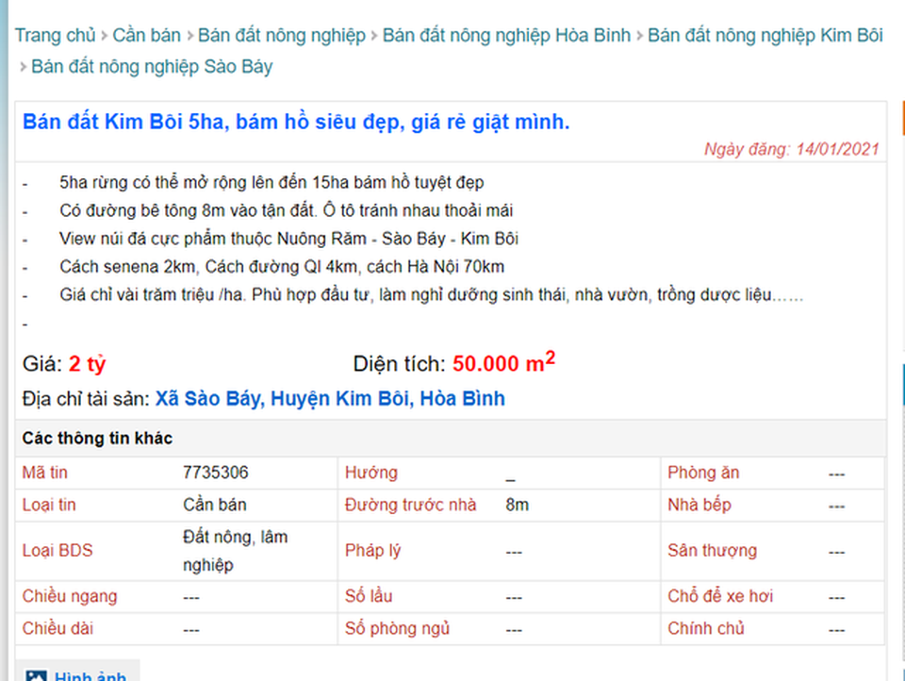Click the Loại tin label
Screen dimensions: 905x681
click(x=49, y=505)
